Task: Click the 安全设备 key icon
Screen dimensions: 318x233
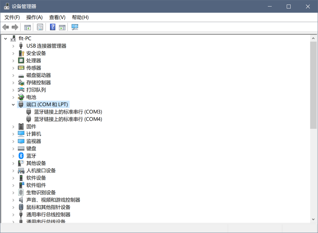Action: pyautogui.click(x=21, y=53)
